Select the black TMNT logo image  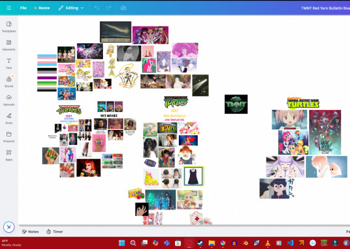click(236, 104)
